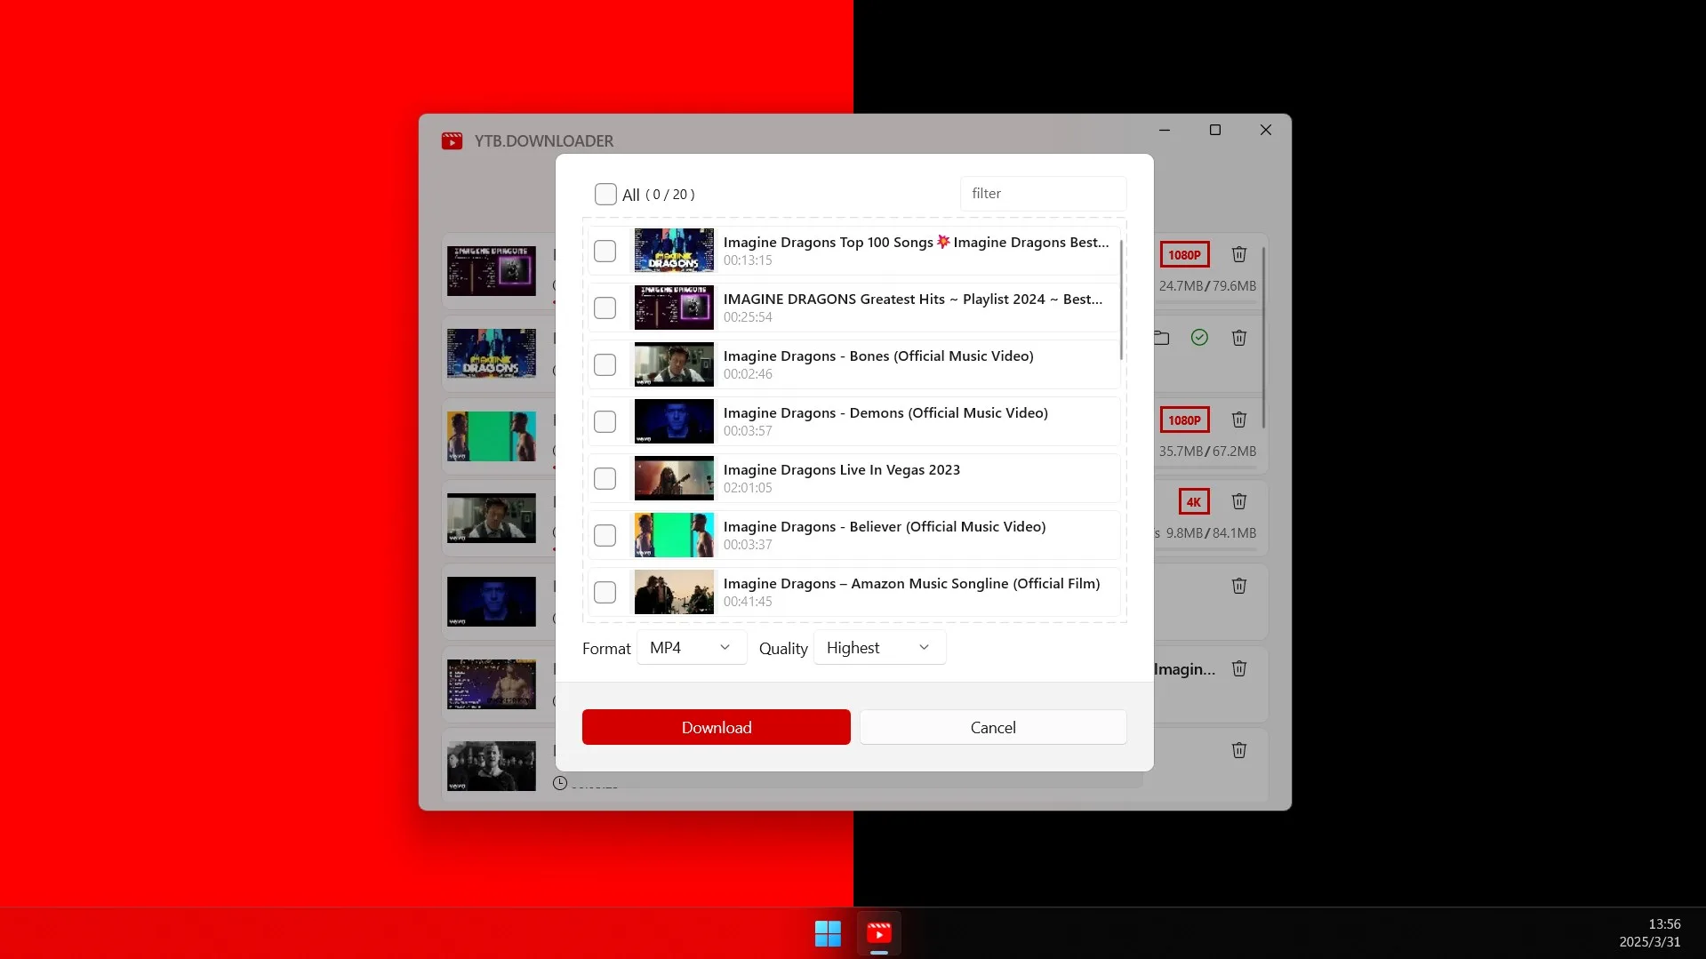Click the green completed checkmark icon

[x=1199, y=338]
